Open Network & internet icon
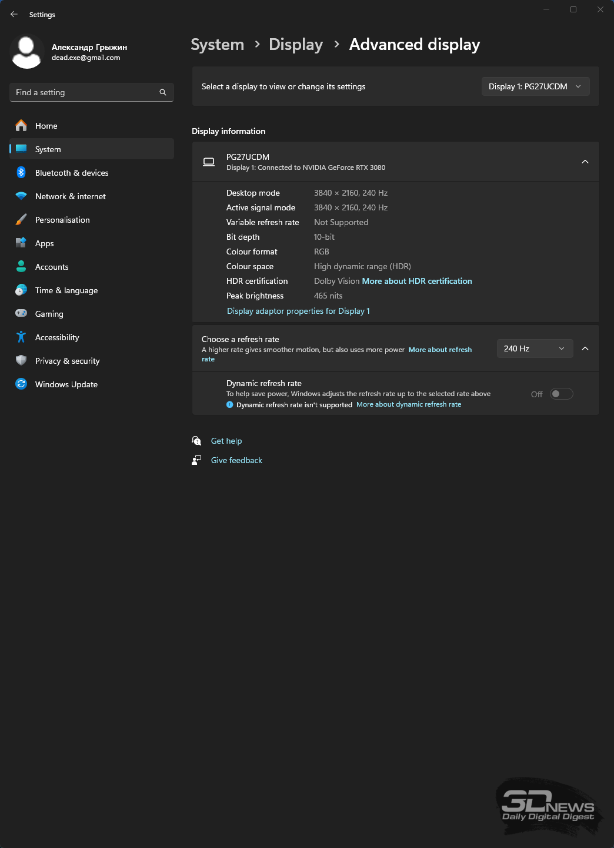This screenshot has height=848, width=614. (21, 196)
